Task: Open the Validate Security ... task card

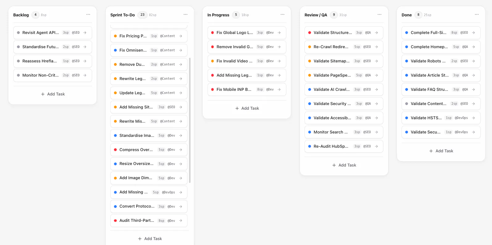Action: point(344,104)
